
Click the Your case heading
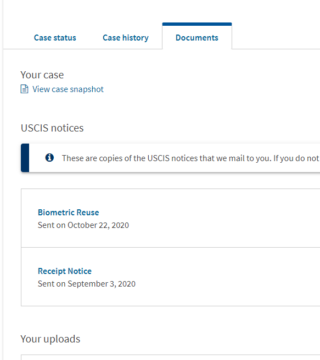coord(42,75)
